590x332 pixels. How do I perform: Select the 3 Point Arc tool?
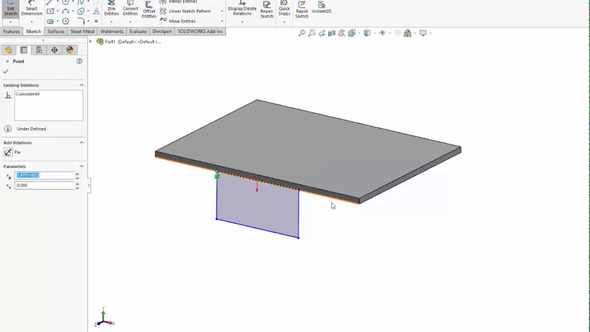(65, 11)
